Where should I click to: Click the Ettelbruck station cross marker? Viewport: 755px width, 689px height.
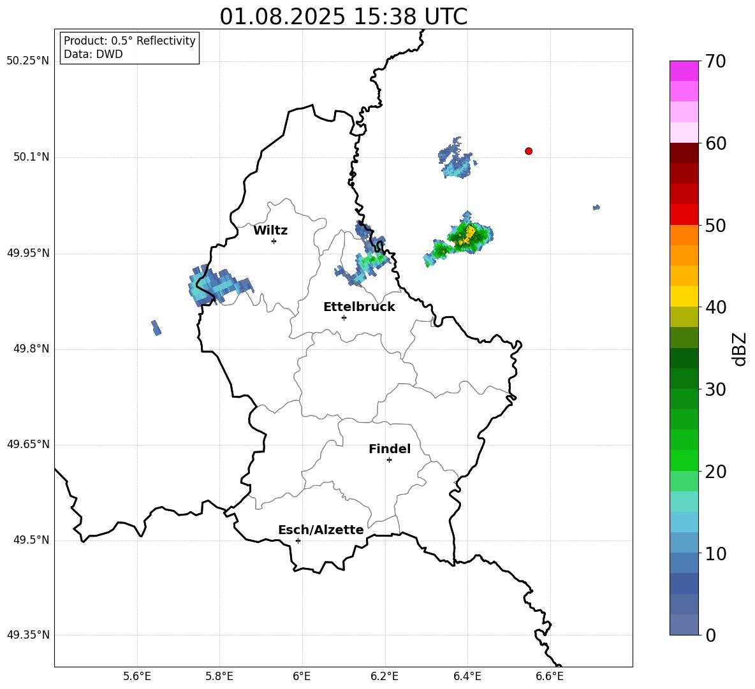(x=344, y=317)
